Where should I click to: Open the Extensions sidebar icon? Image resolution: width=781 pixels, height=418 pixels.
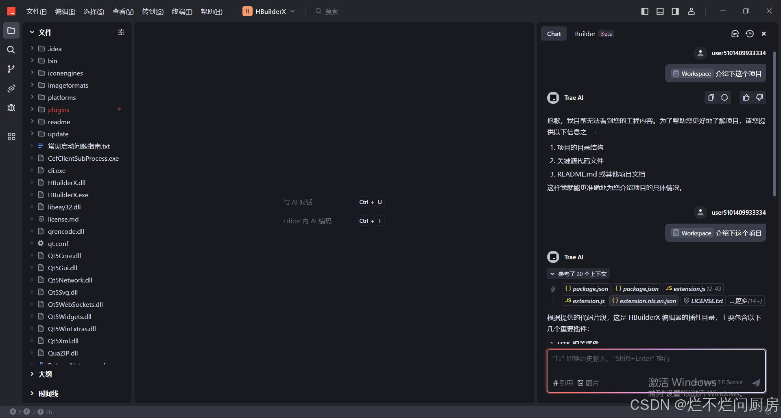pyautogui.click(x=11, y=136)
